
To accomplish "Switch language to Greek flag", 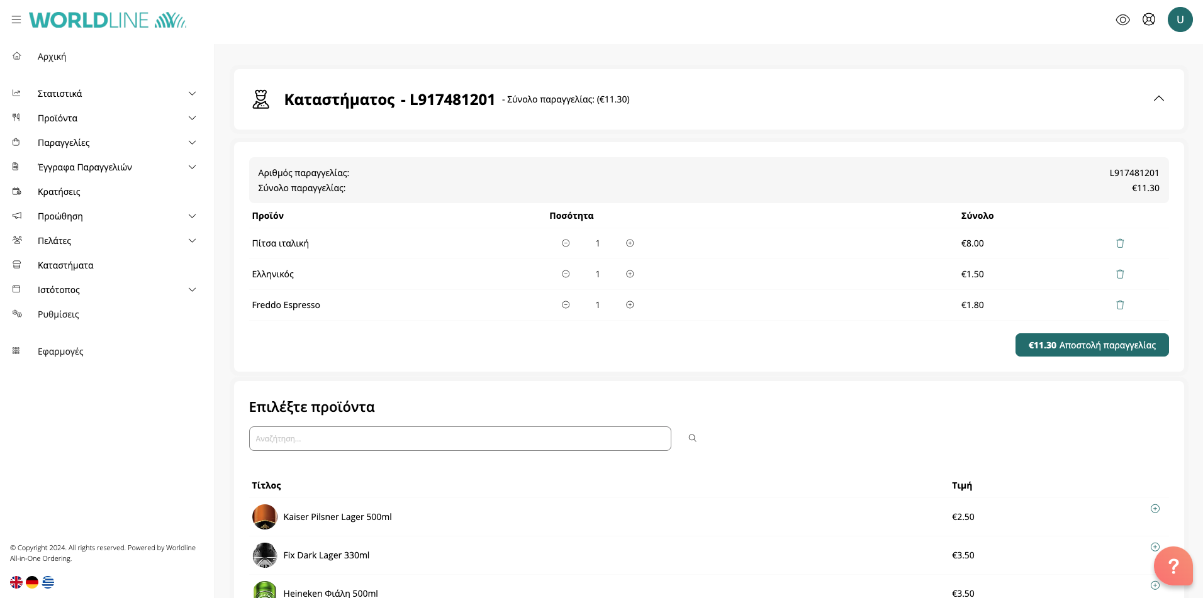I will click(x=48, y=582).
